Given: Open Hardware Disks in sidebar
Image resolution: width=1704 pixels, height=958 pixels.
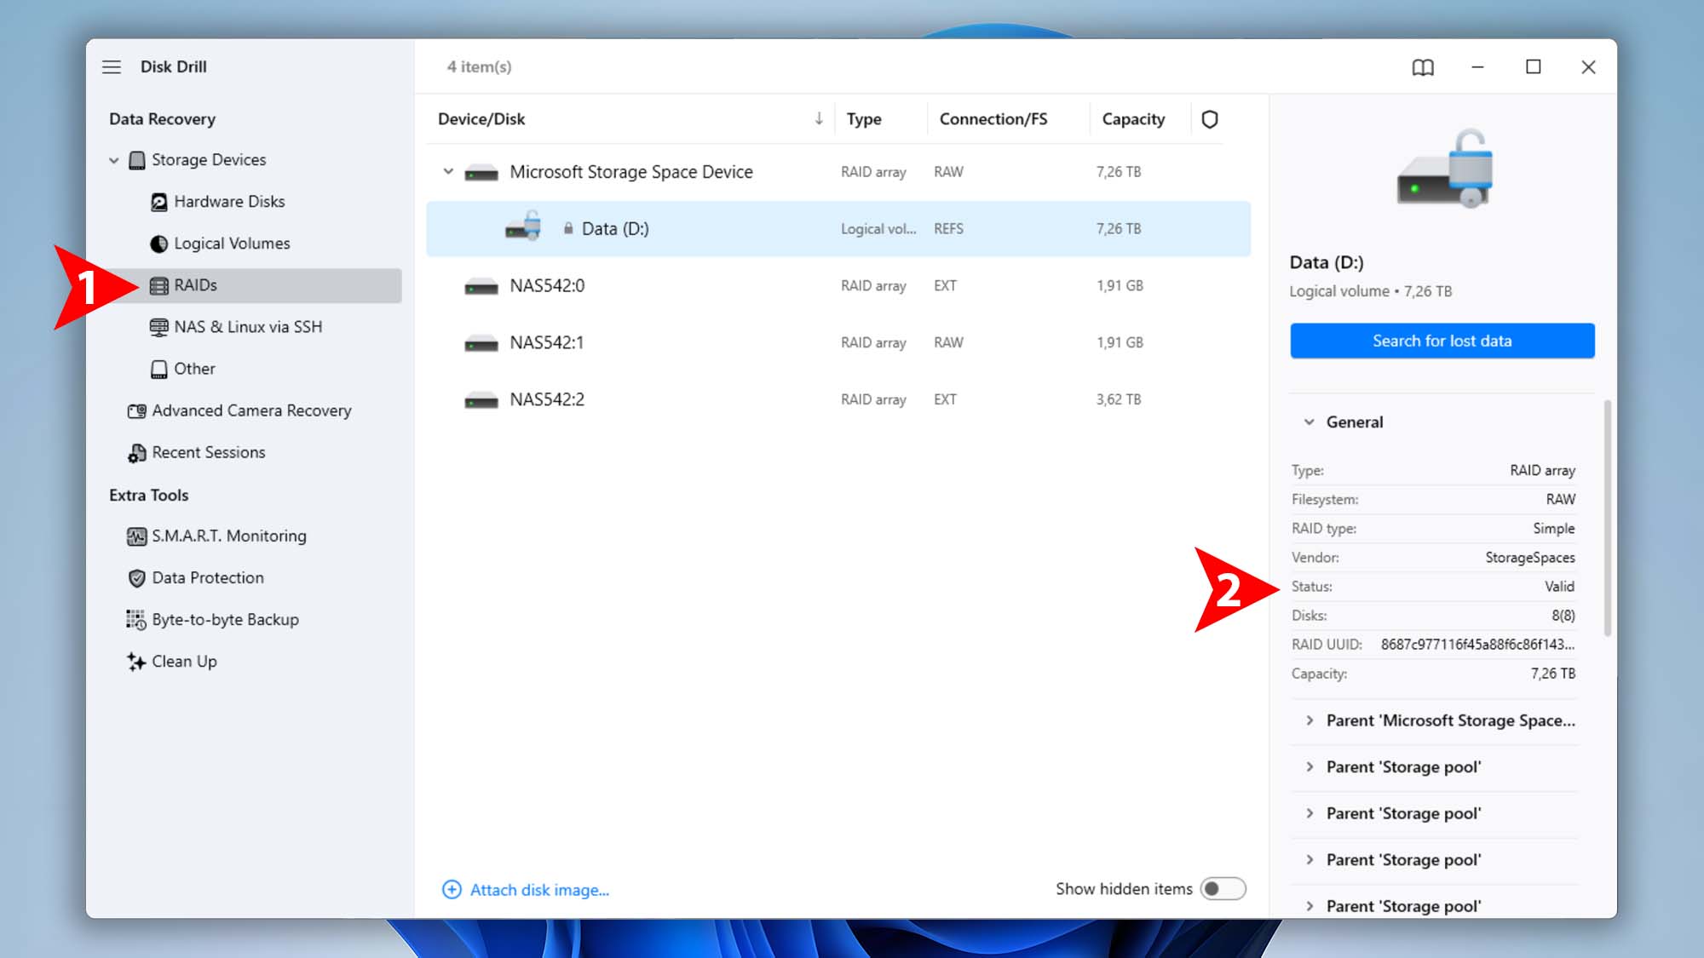Looking at the screenshot, I should 229,202.
